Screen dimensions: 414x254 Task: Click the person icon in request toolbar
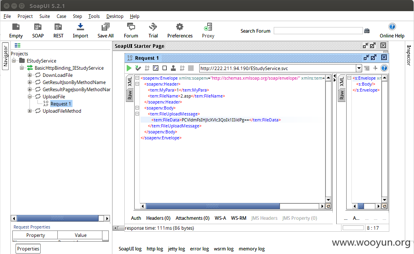(173, 68)
